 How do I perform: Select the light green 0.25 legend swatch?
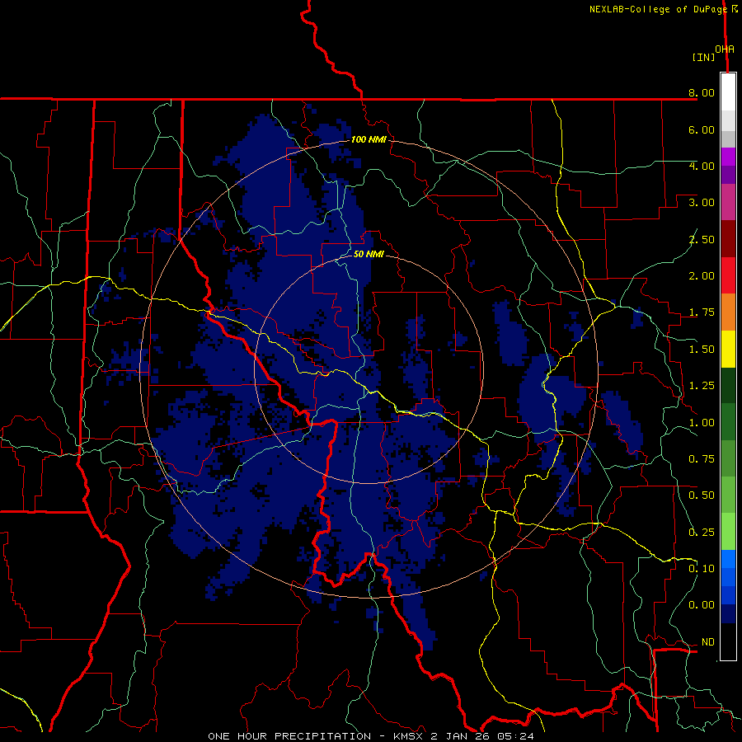point(728,532)
